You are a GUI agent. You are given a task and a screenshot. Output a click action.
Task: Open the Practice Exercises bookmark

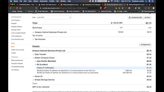58,11
